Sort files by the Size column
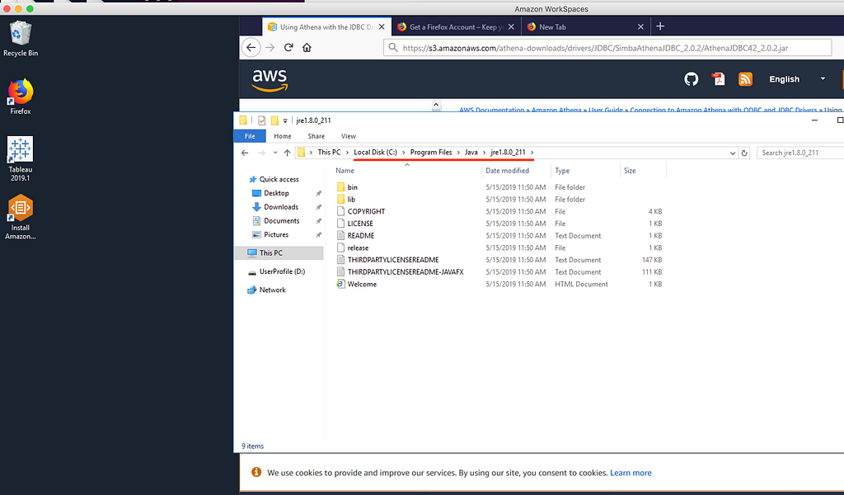The image size is (844, 495). pyautogui.click(x=643, y=171)
